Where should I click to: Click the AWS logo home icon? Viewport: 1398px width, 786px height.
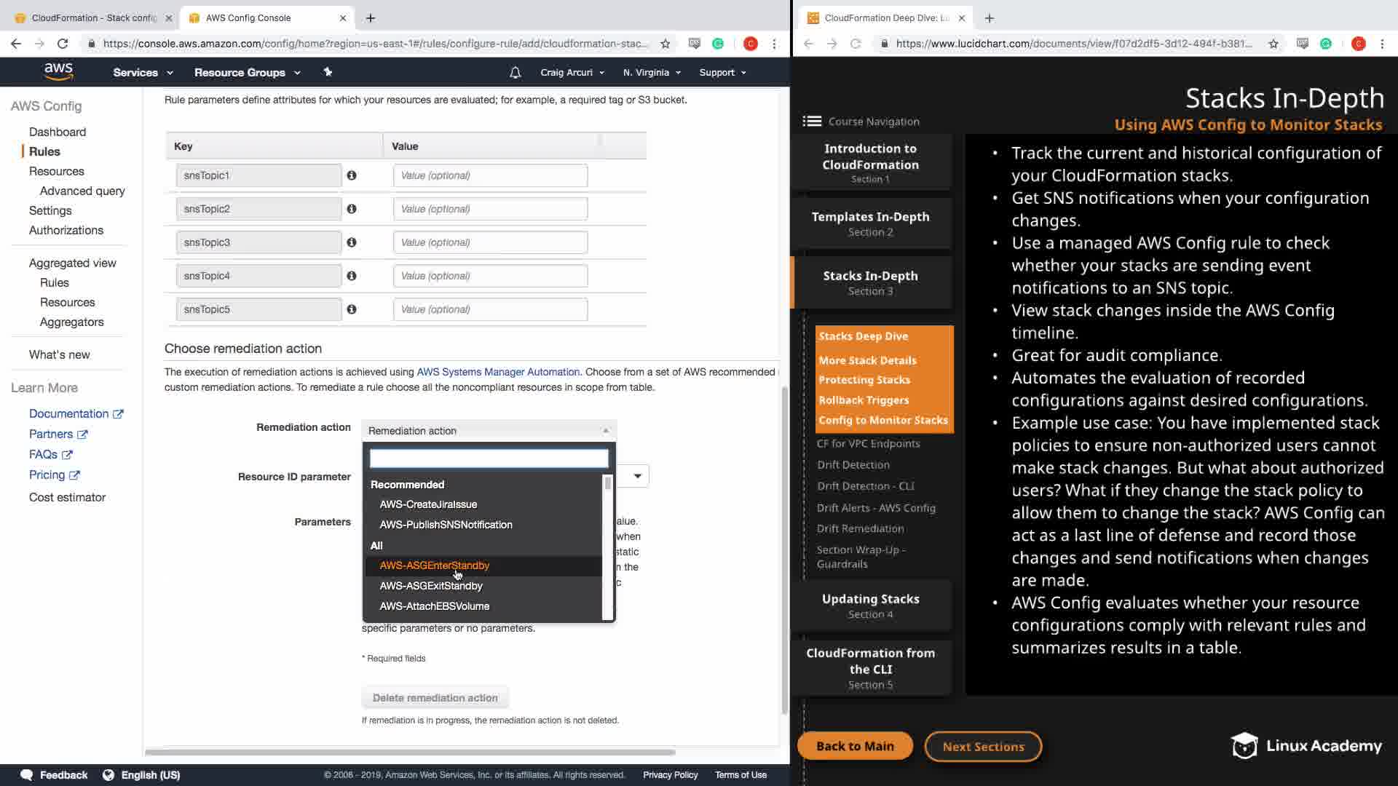(x=58, y=71)
